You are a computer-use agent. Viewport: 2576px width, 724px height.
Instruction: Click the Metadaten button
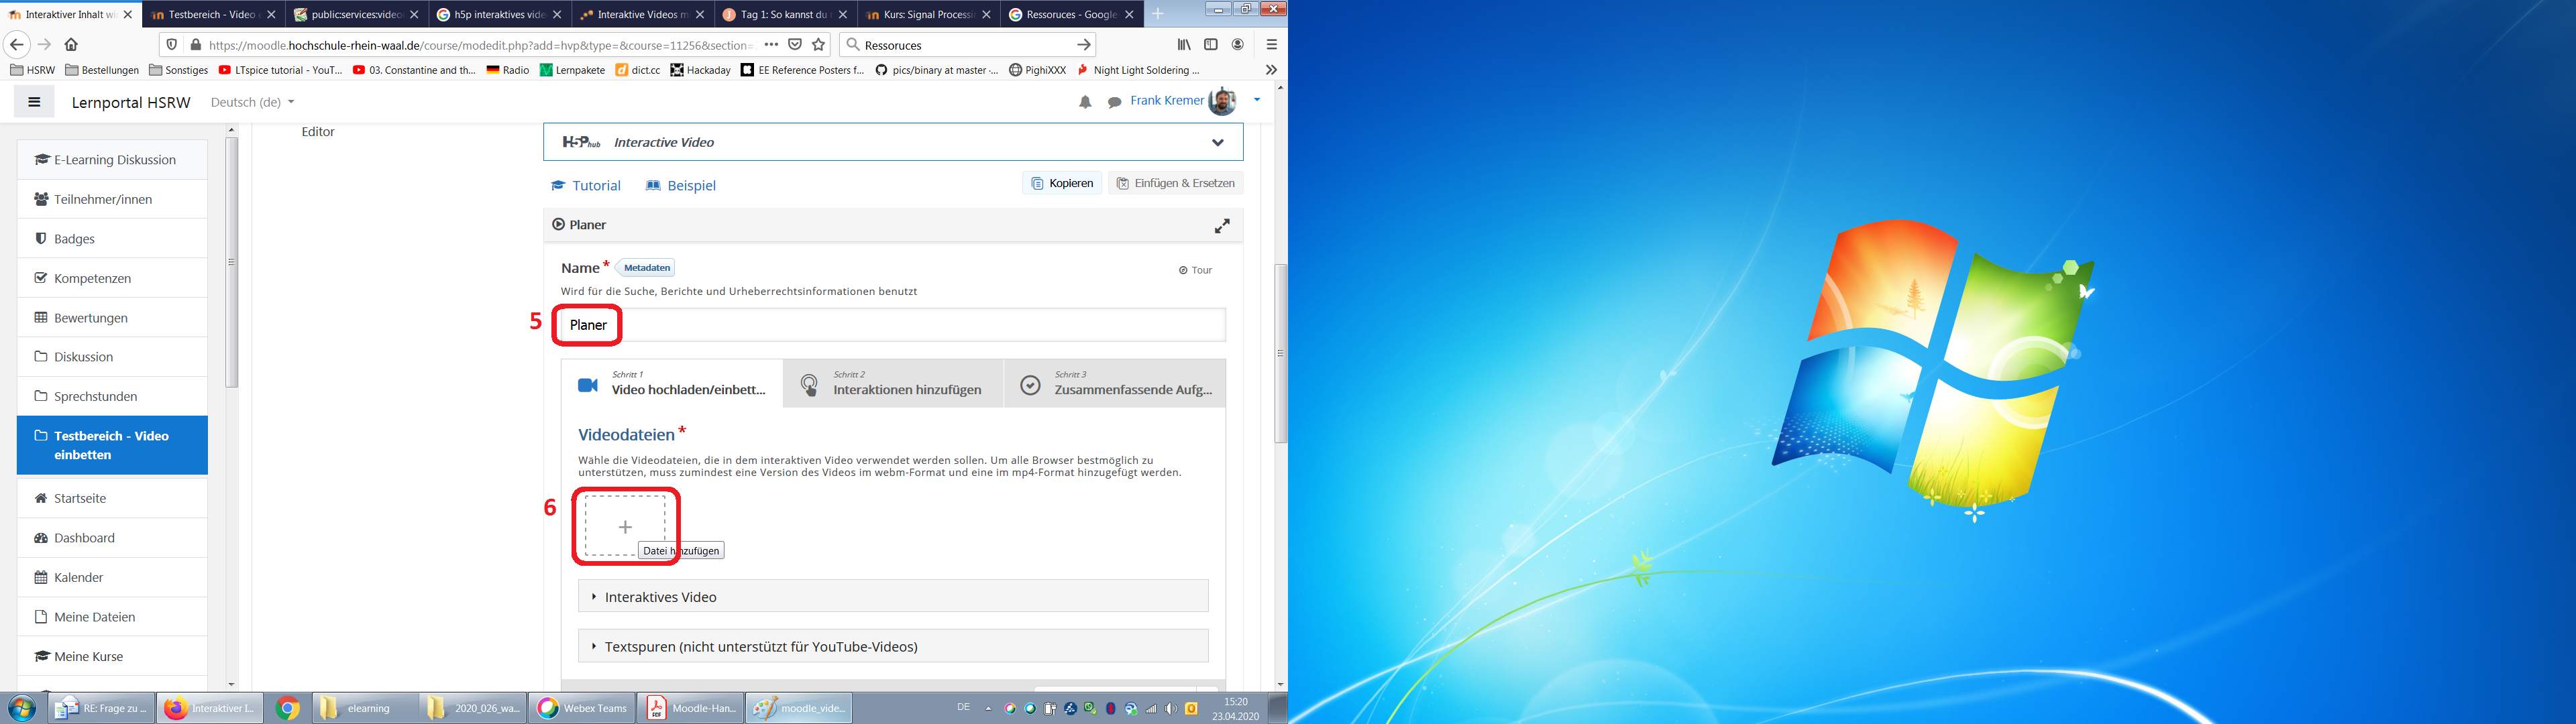[x=646, y=268]
